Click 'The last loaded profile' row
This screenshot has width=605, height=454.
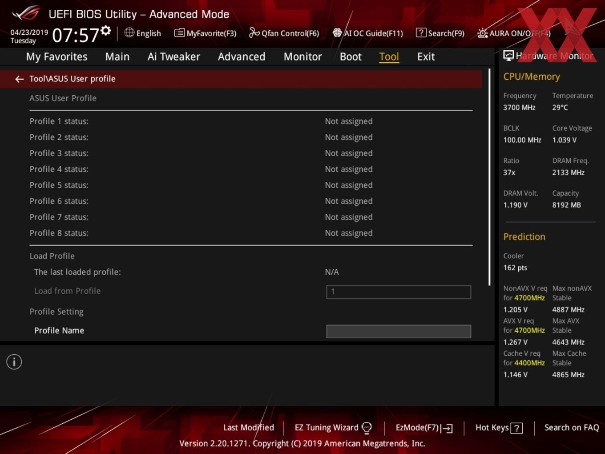(x=251, y=272)
